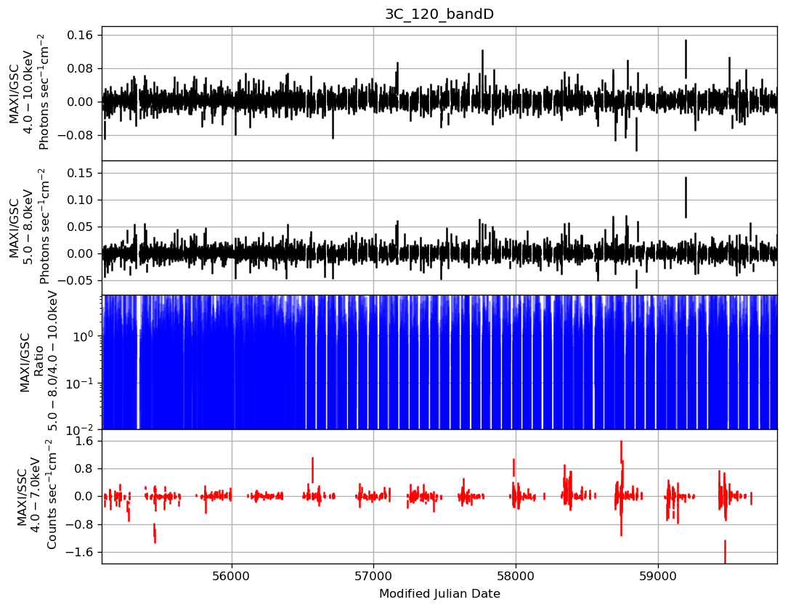
Task: Click the MAXI/GSC 5.0−8.0keV axis label
Action: point(28,226)
